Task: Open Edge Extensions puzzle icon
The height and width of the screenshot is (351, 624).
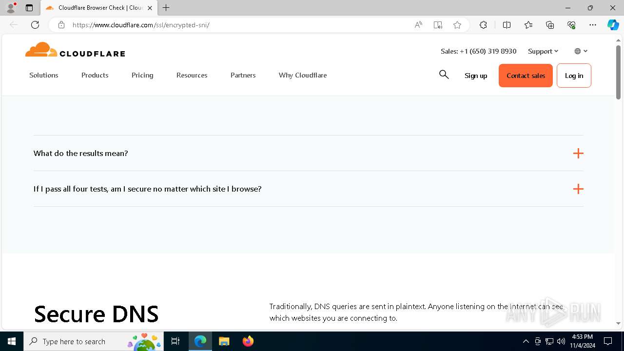Action: 483,25
